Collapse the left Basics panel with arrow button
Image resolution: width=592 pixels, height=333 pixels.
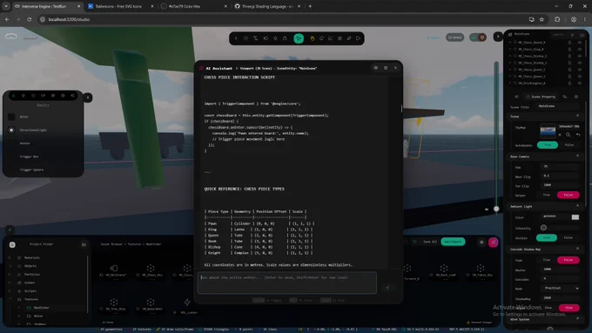coord(88,97)
